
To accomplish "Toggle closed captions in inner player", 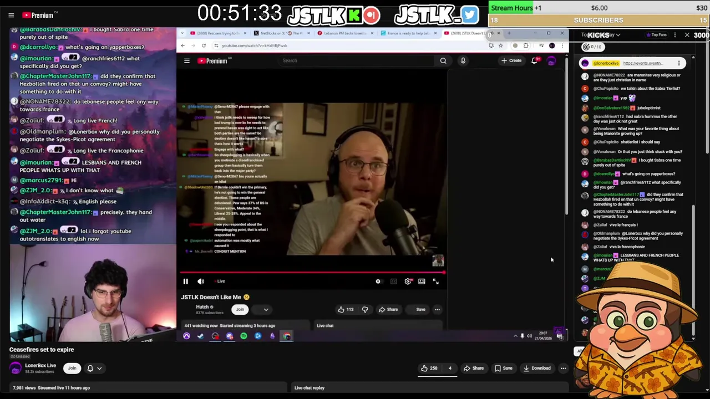I will 394,282.
